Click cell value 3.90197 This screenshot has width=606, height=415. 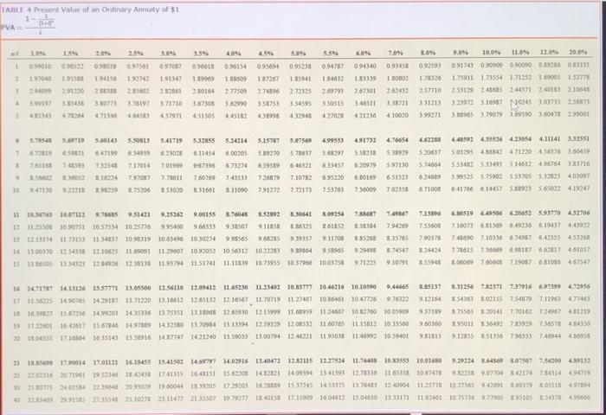click(40, 104)
